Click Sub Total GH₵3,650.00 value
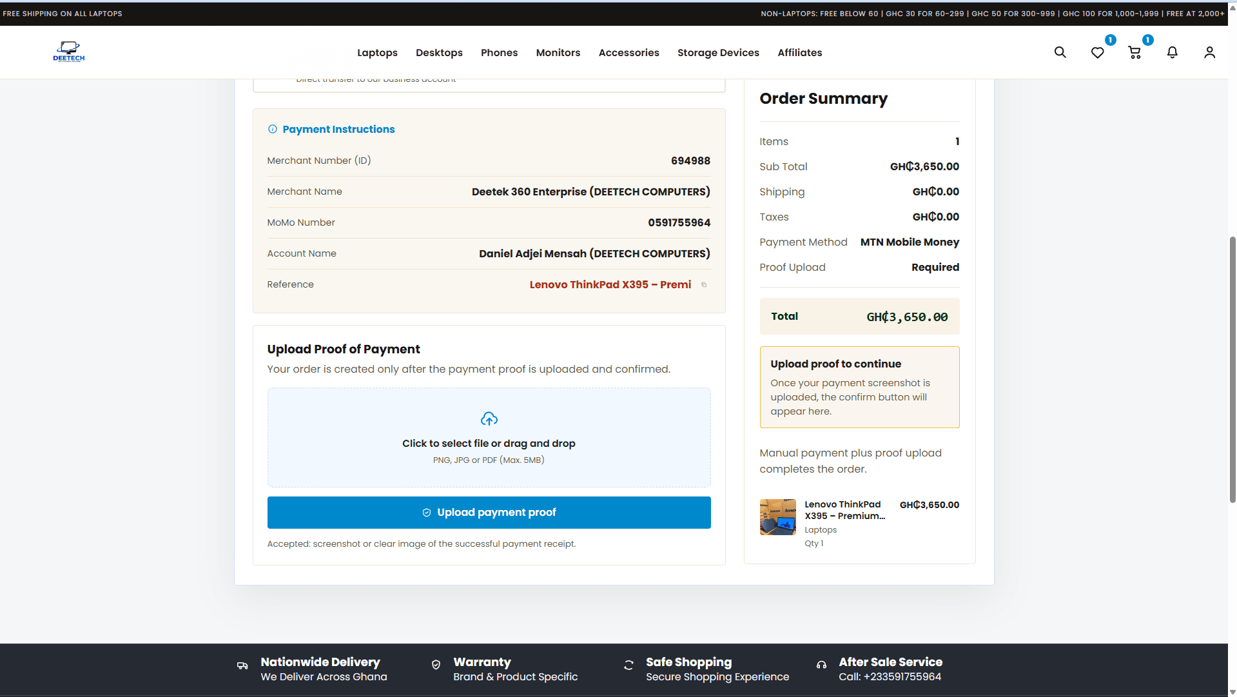 click(x=924, y=166)
